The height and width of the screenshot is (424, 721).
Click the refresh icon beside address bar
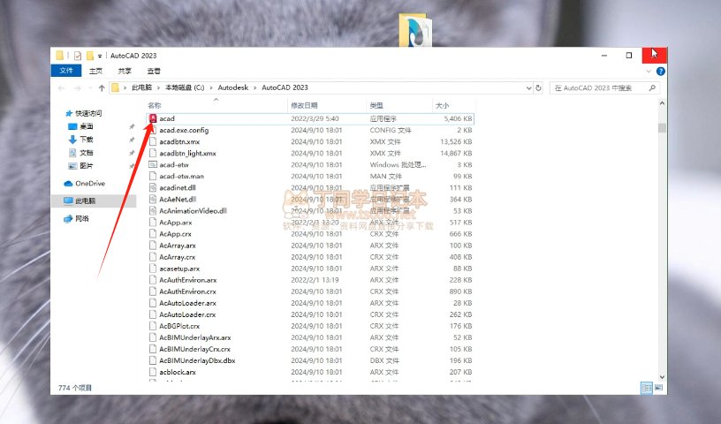coord(538,87)
